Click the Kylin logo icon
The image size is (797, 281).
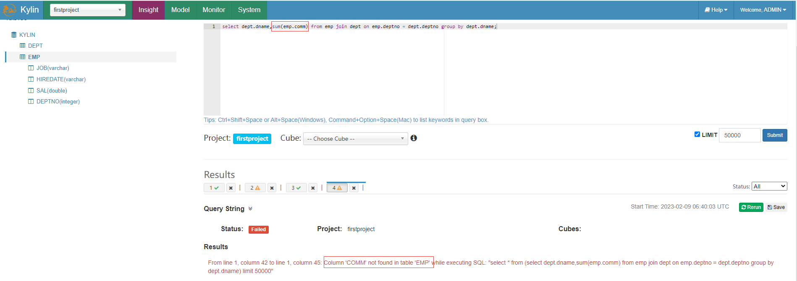[9, 10]
